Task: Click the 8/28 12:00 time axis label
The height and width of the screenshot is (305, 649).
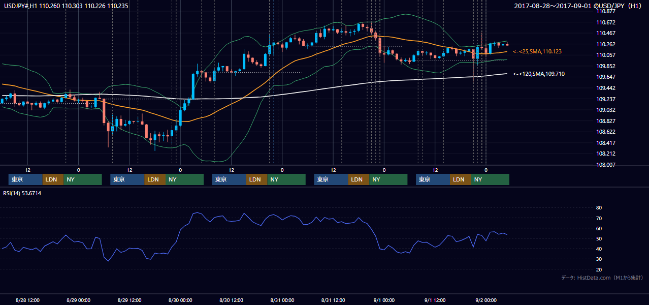Action: point(27,300)
